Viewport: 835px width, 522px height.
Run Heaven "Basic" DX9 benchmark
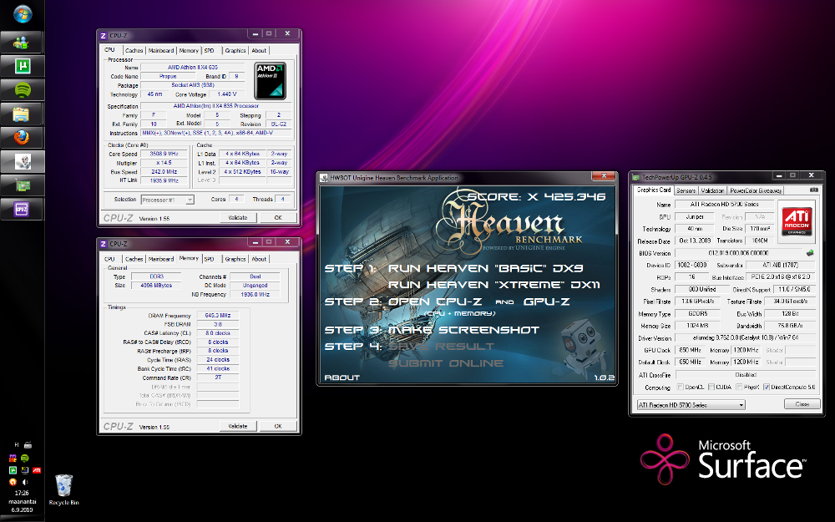pos(485,268)
